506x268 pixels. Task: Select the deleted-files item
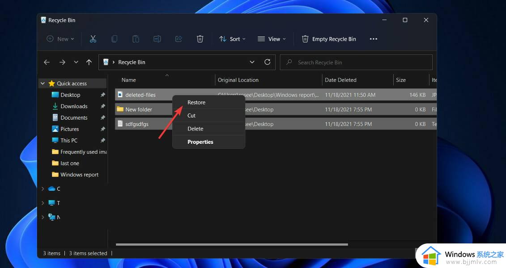point(140,95)
